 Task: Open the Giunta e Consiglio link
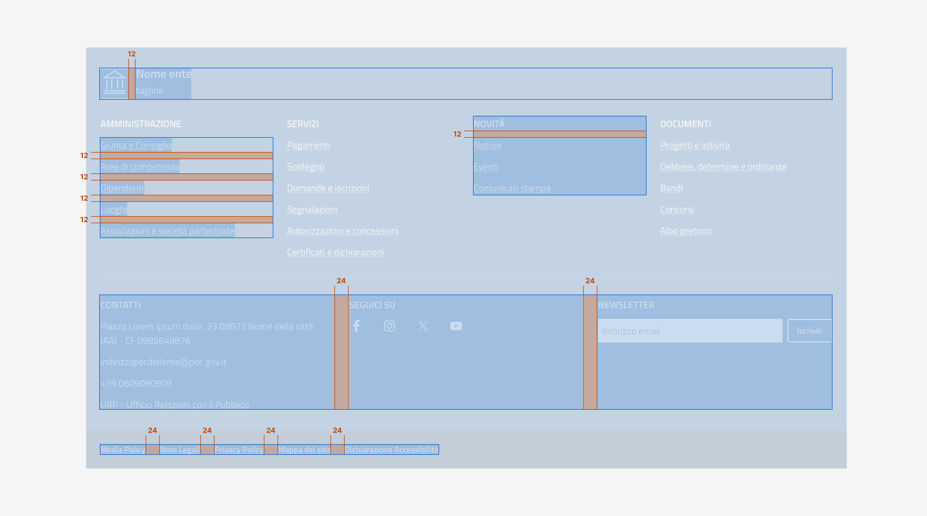click(x=136, y=145)
